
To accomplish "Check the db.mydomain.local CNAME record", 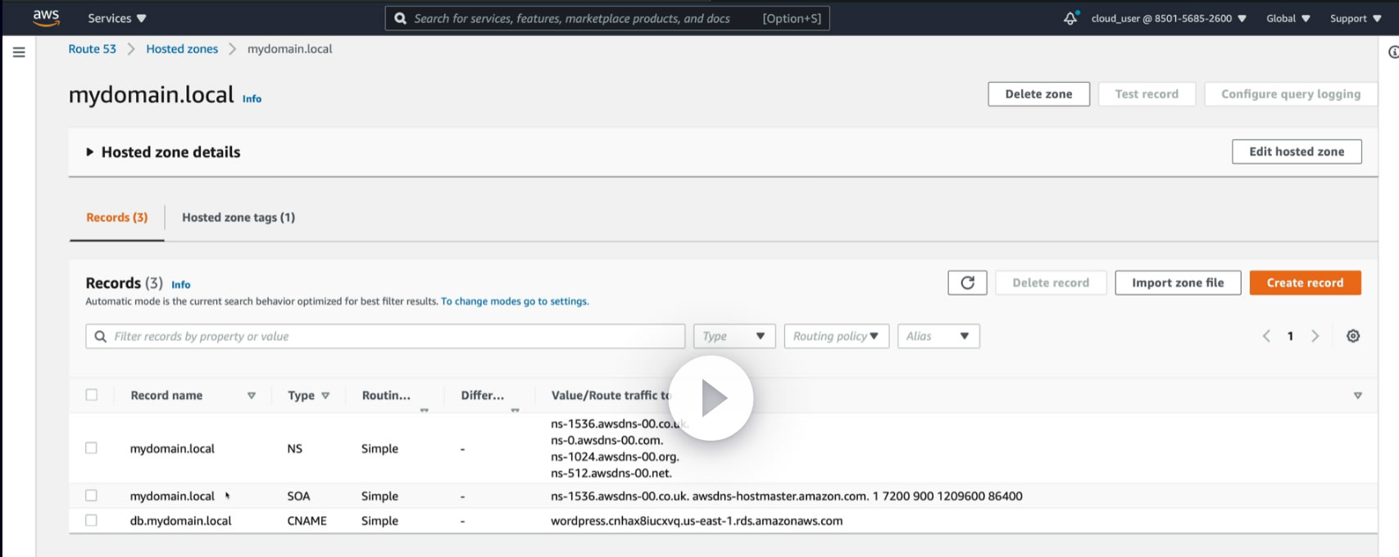I will [x=91, y=520].
